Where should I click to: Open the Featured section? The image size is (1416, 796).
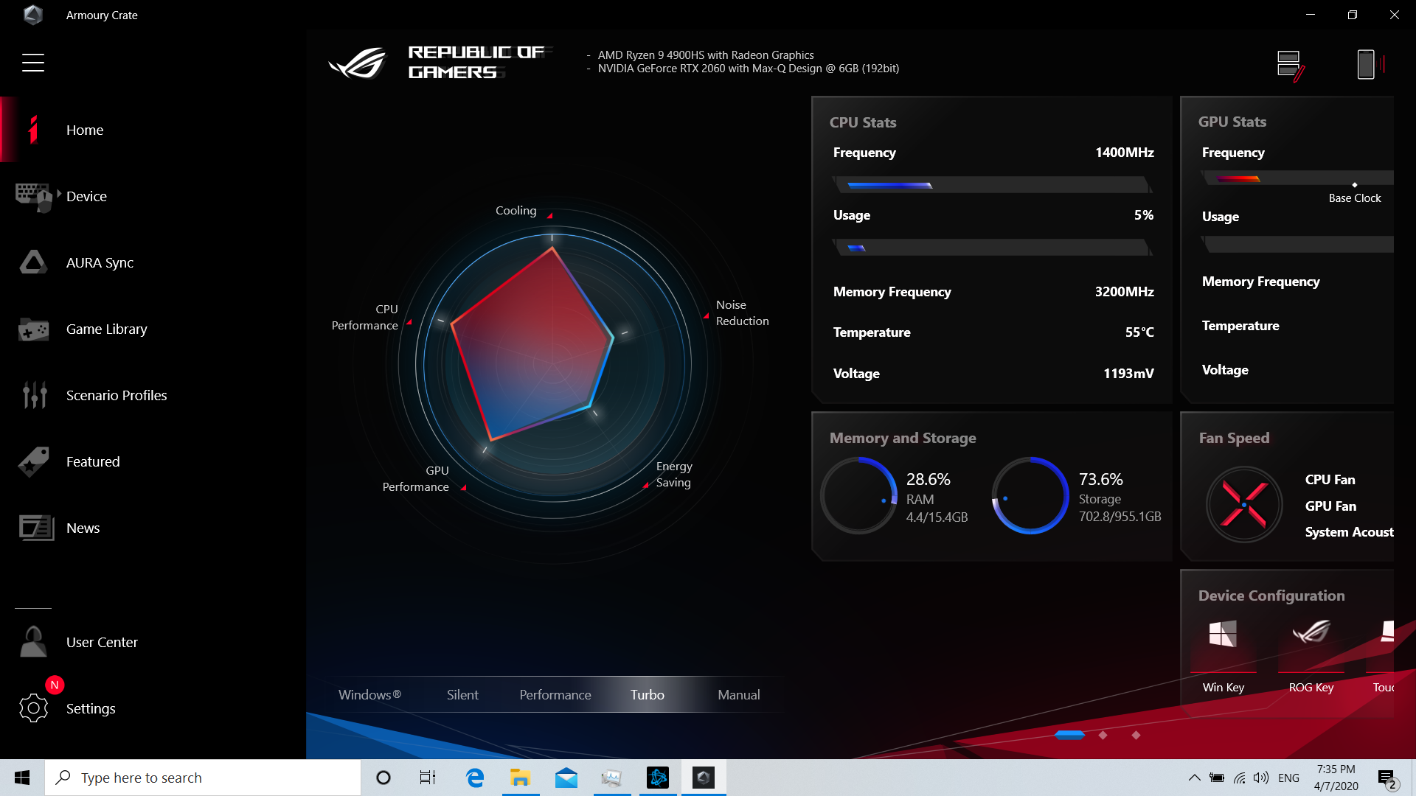pos(93,461)
